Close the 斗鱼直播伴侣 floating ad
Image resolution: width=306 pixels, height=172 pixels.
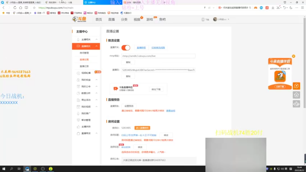pyautogui.click(x=293, y=56)
